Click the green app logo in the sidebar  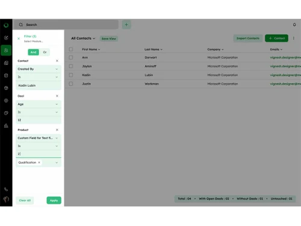coord(6,25)
